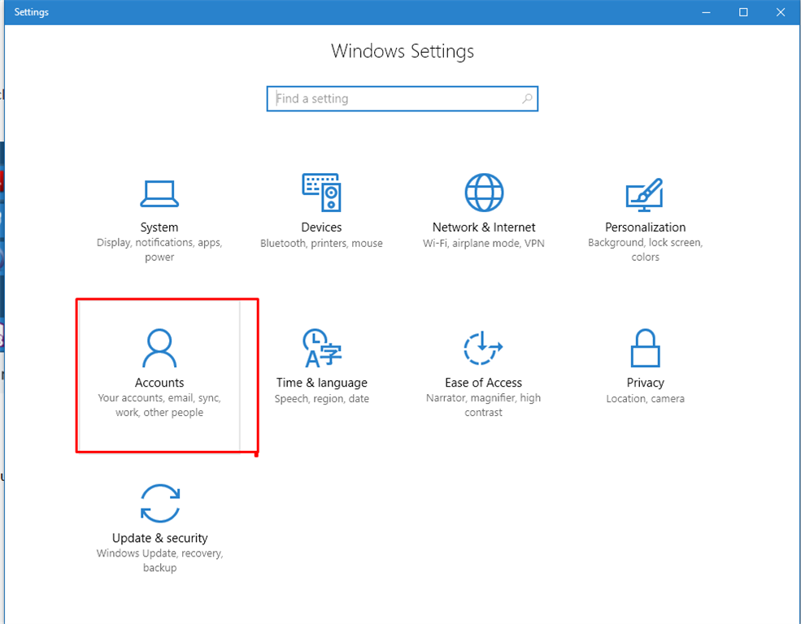Select the Accounts person icon

point(159,348)
